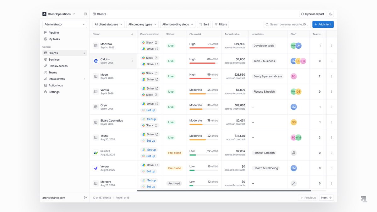The width and height of the screenshot is (377, 212).
Task: Click the Archived status on Mercora
Action: pos(174,183)
